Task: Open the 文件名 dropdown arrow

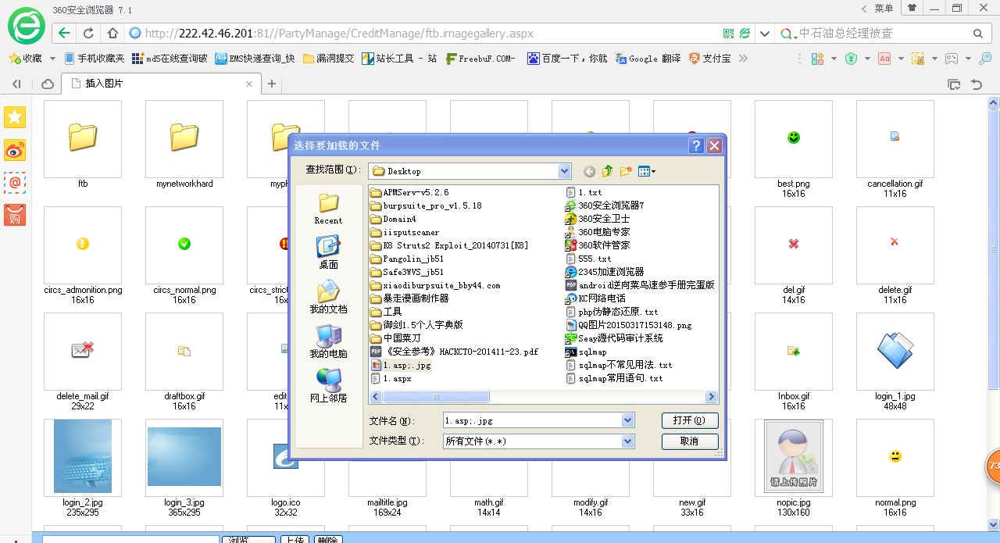Action: 628,421
